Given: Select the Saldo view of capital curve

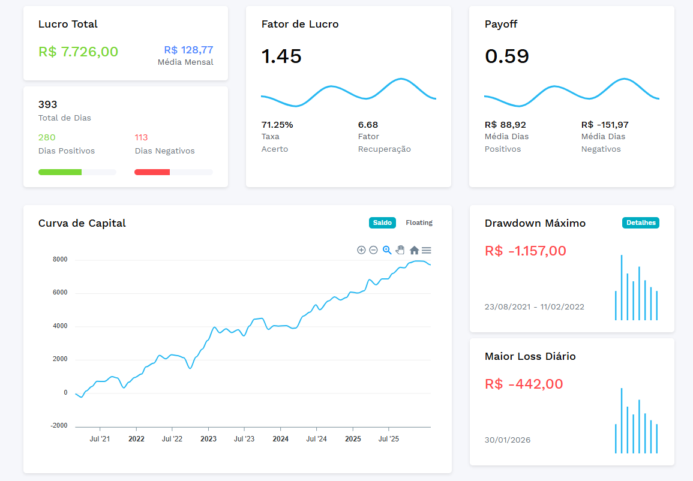Looking at the screenshot, I should 382,223.
